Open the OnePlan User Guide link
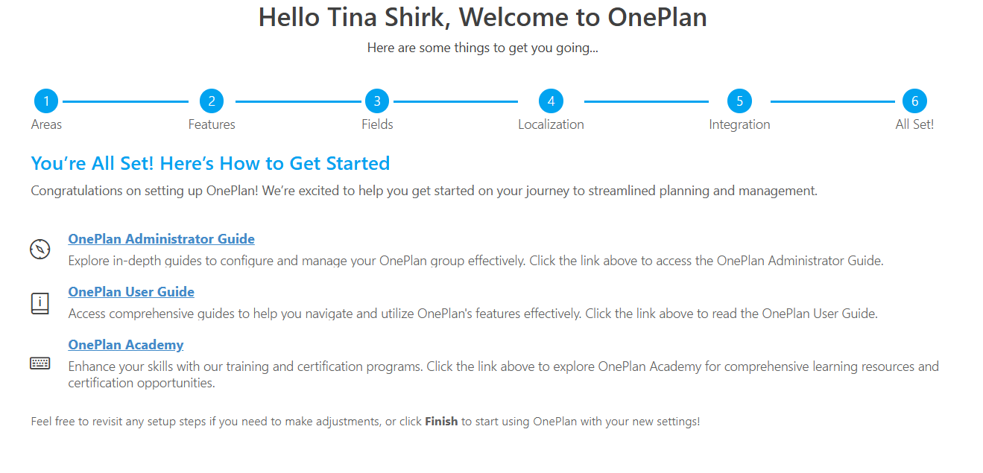 [x=131, y=292]
